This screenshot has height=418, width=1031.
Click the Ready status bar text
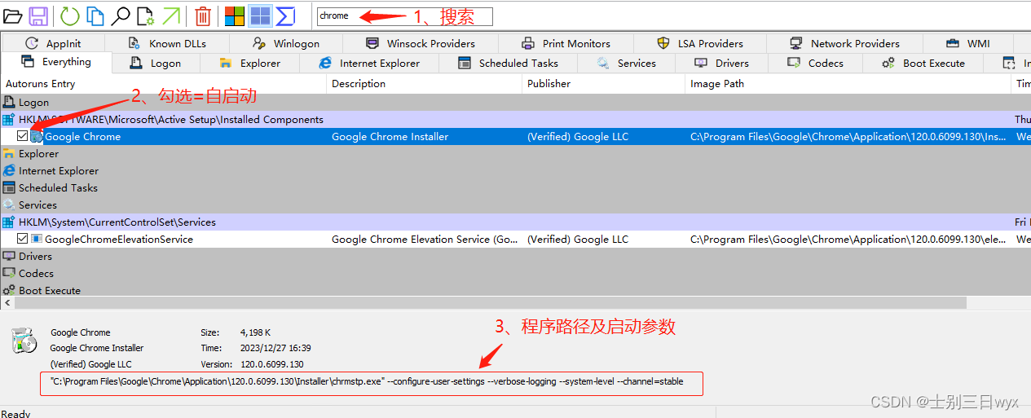(15, 413)
